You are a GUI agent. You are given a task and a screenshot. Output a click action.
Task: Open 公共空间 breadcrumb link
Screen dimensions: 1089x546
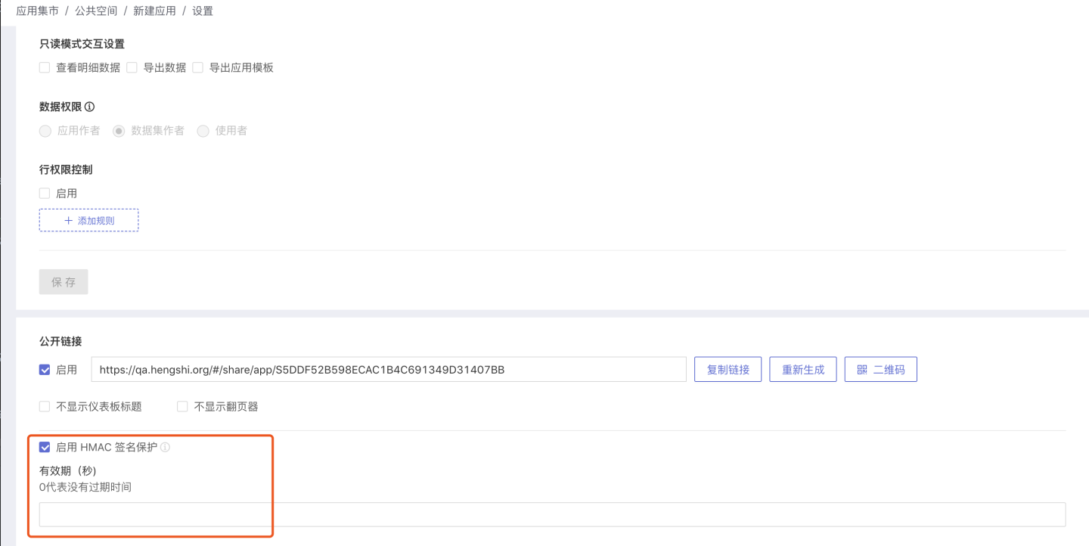coord(96,11)
